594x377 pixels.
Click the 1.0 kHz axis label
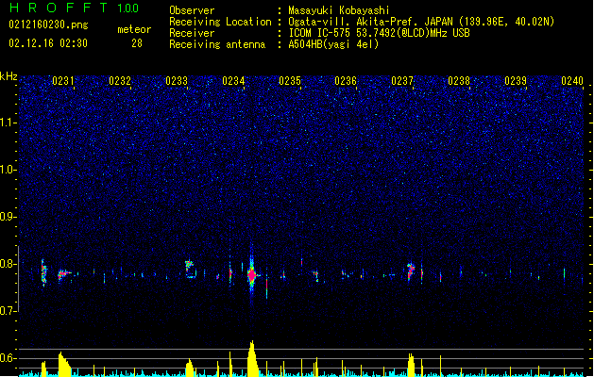(8, 170)
